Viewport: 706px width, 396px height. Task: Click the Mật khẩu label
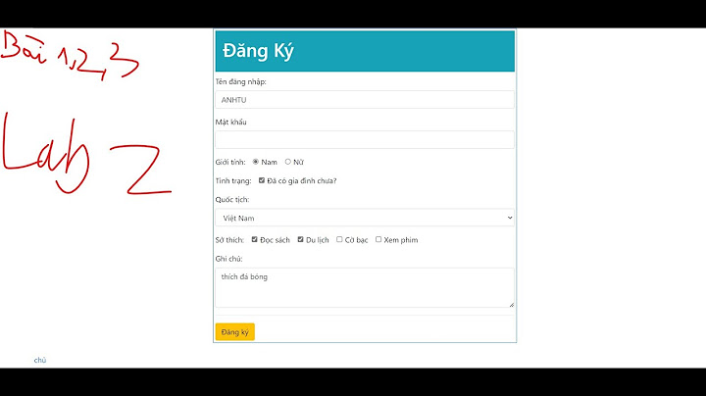pos(231,122)
